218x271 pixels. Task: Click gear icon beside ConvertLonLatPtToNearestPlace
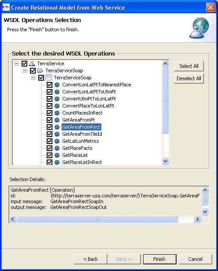[x=57, y=85]
